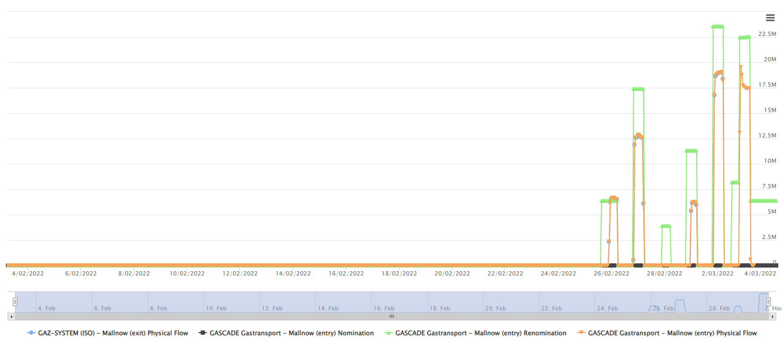
Task: Click '10. Feb' in the navigator
Action: click(216, 308)
